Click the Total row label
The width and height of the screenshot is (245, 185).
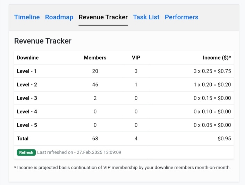pos(23,139)
